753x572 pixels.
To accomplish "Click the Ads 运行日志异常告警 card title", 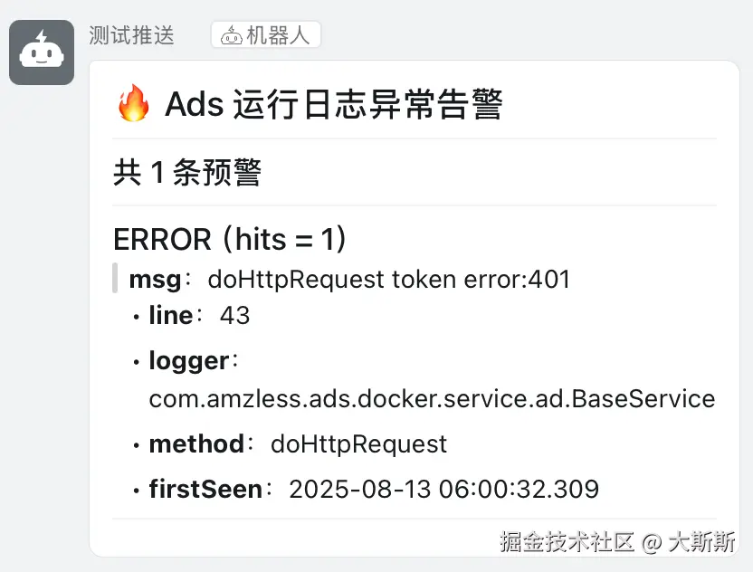I will (x=333, y=105).
